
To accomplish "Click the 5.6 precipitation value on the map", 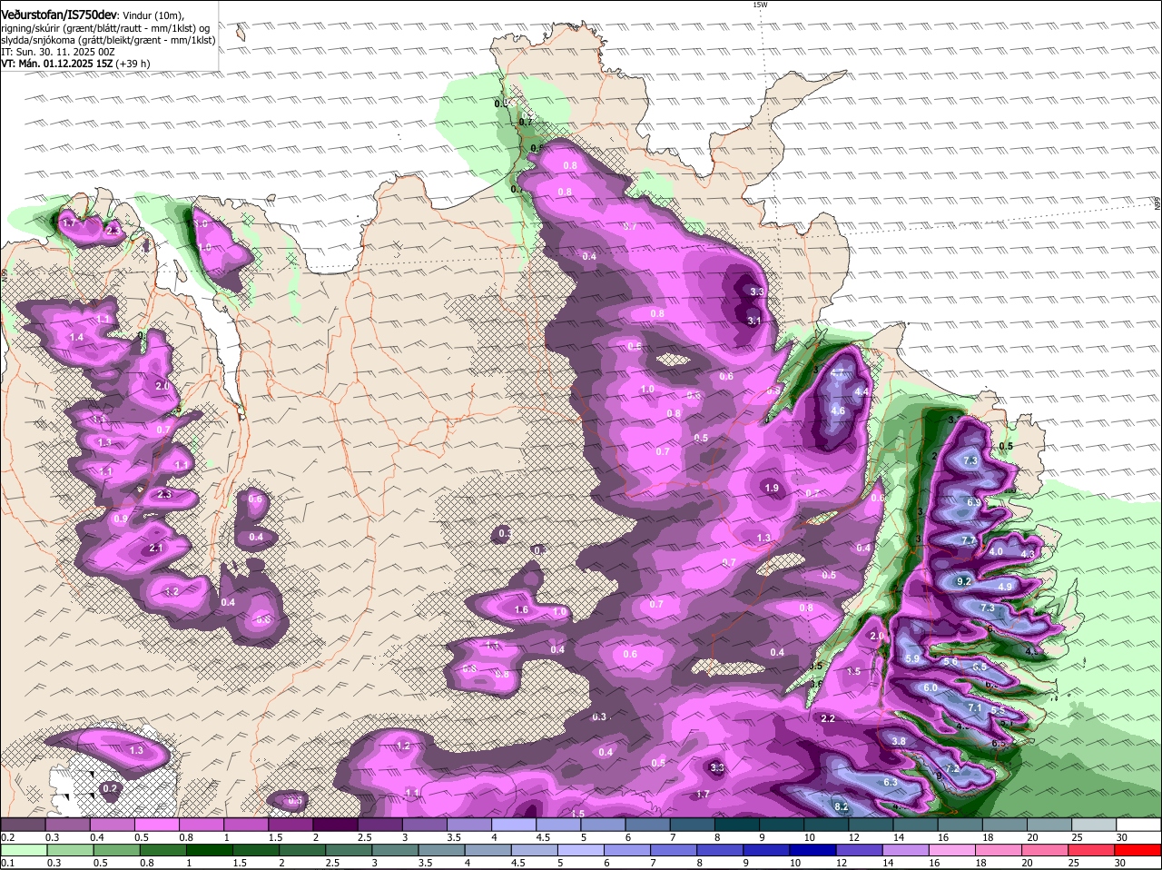I will pos(950,662).
